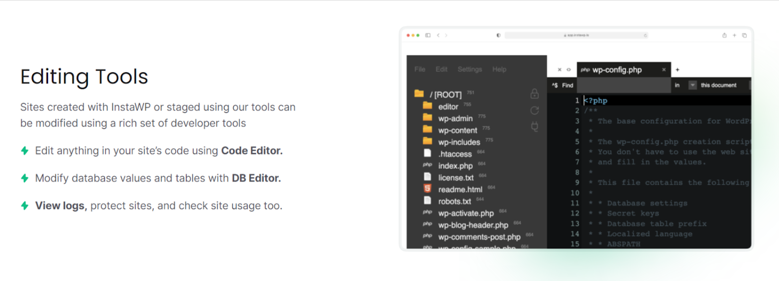Open wp-blog-header.php in the file tree

click(473, 225)
